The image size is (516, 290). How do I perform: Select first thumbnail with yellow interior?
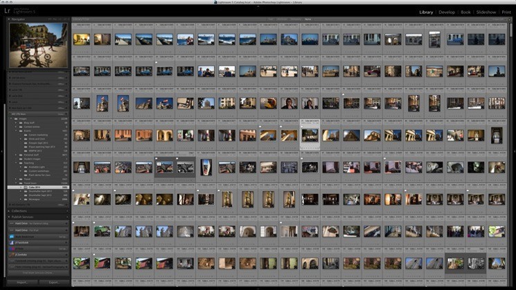[81, 39]
